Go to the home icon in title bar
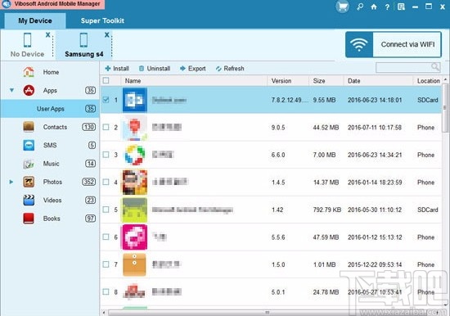This screenshot has width=450, height=316. click(x=374, y=7)
